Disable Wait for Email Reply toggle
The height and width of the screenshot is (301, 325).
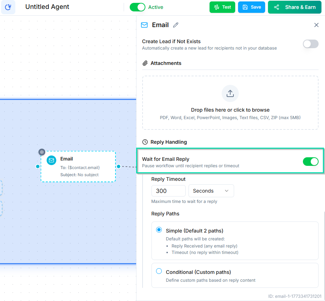click(x=310, y=162)
